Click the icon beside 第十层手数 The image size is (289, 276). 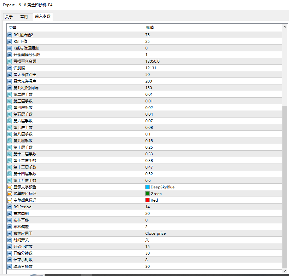pos(10,147)
